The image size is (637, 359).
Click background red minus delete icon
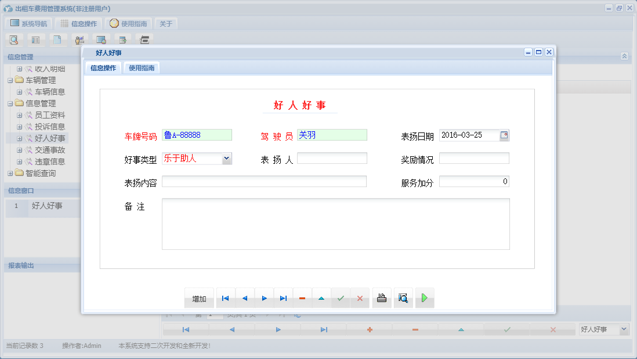pos(415,330)
